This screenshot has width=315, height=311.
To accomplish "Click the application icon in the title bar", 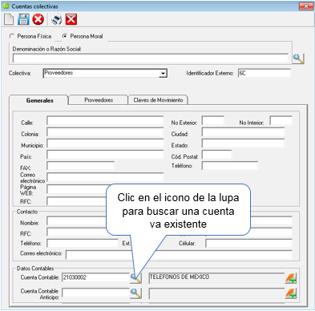I will pyautogui.click(x=6, y=6).
